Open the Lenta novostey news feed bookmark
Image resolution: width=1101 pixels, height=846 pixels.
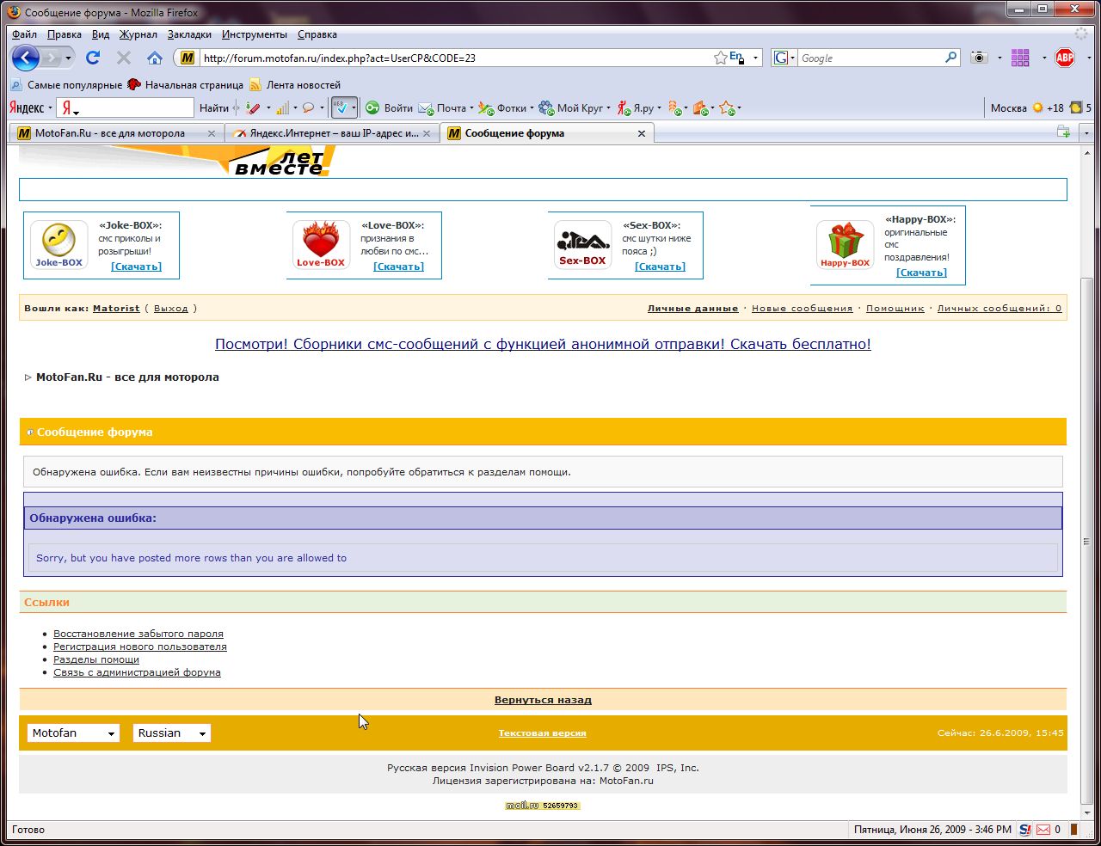point(295,85)
